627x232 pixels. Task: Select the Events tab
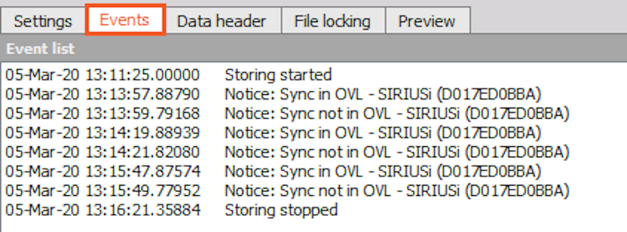(x=125, y=20)
